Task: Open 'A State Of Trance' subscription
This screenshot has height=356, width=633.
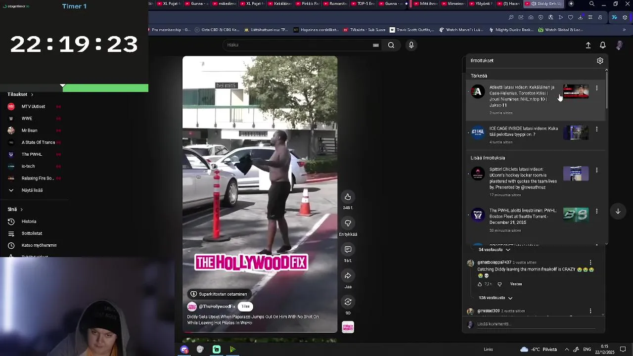Action: 38,142
